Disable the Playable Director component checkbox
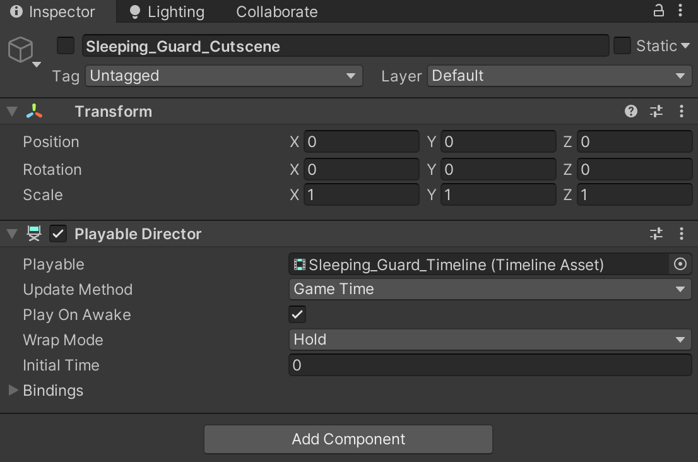Viewport: 698px width, 462px height. tap(58, 234)
